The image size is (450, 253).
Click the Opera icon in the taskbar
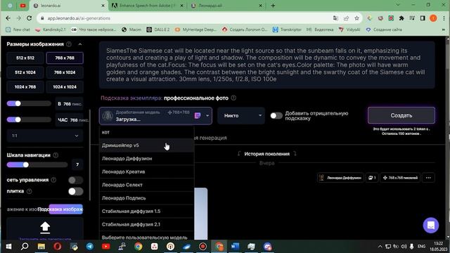[58, 247]
